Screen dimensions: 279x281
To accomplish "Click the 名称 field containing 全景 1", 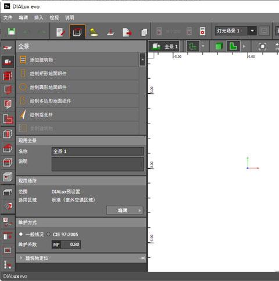I will click(x=98, y=151).
